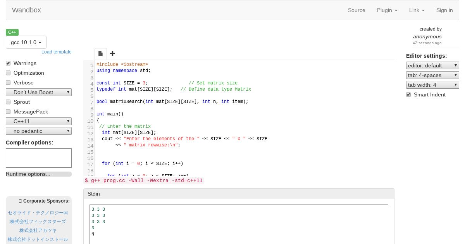Click code line 'using namespace std;'
This screenshot has height=244, width=465.
point(123,70)
